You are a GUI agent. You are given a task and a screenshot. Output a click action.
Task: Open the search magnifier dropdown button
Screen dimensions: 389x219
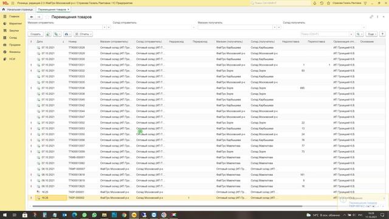[359, 34]
